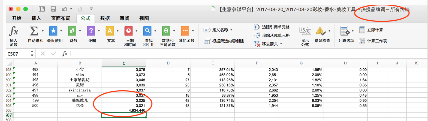Open the More Functions icon
428x121 pixels.
click(x=185, y=31)
